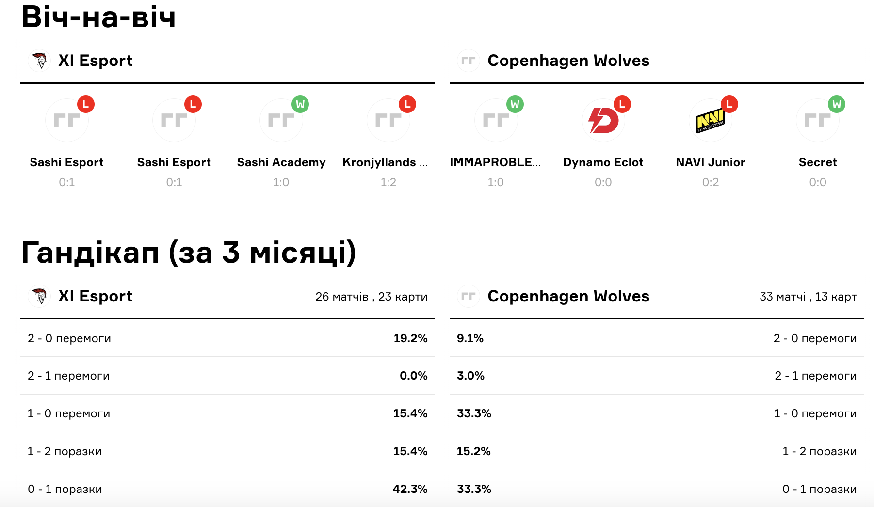Open the XI Esport logo in head-to-head
This screenshot has height=507, width=874.
39,61
